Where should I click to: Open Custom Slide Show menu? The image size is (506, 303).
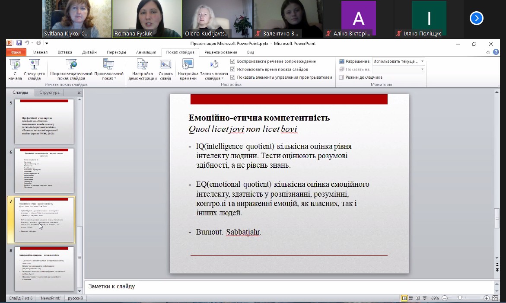[x=109, y=69]
